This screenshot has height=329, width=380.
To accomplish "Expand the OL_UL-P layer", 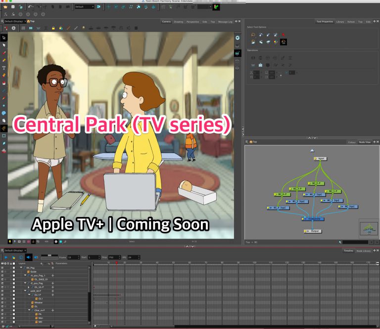I will [x=29, y=287].
